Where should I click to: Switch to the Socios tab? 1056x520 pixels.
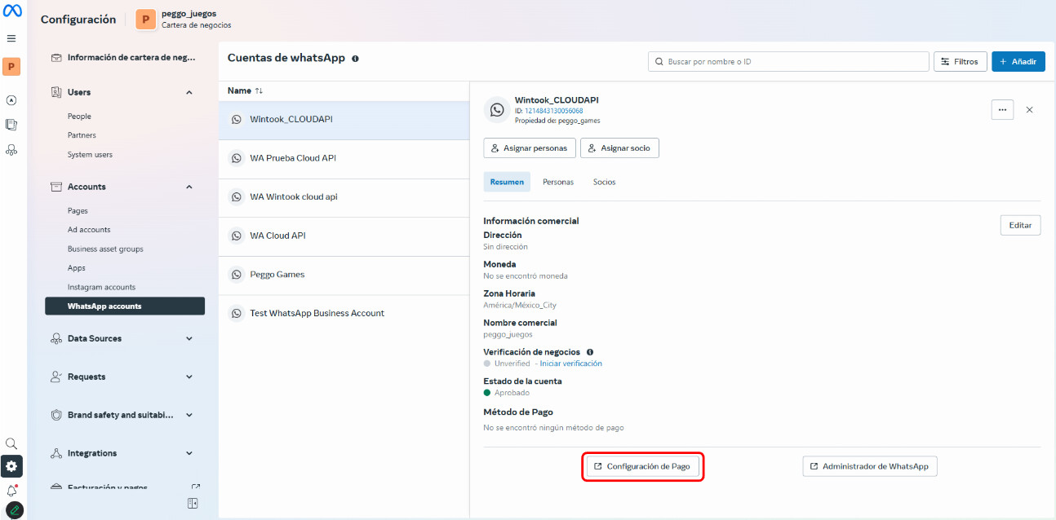coord(604,182)
